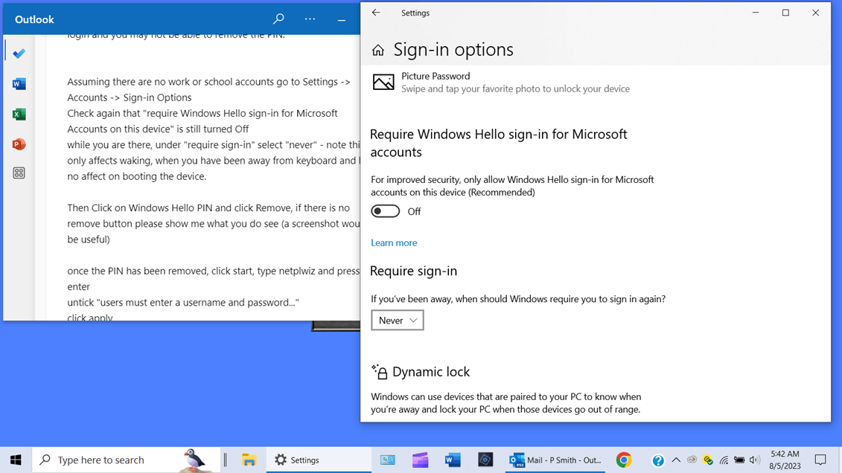Open the dark square app icon beside Word on taskbar

(485, 460)
